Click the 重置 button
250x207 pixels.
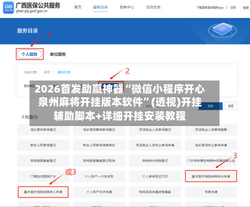click(x=231, y=106)
